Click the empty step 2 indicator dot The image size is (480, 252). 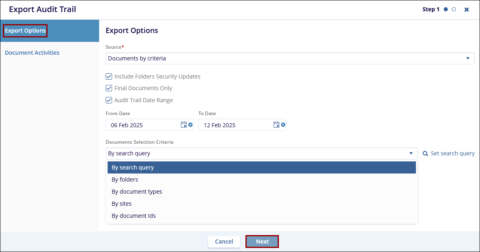(x=454, y=9)
